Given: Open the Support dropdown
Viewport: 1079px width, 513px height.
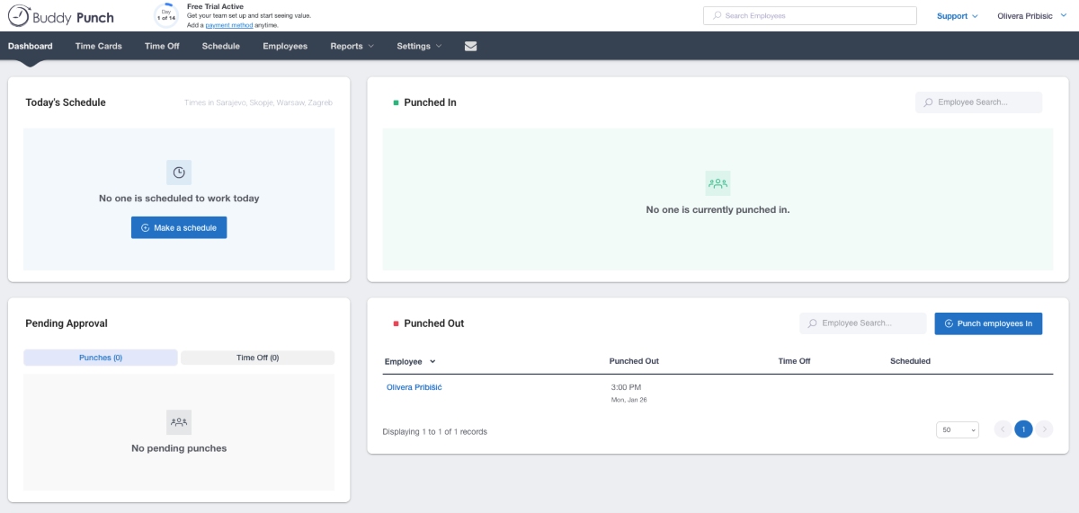Looking at the screenshot, I should coord(957,16).
